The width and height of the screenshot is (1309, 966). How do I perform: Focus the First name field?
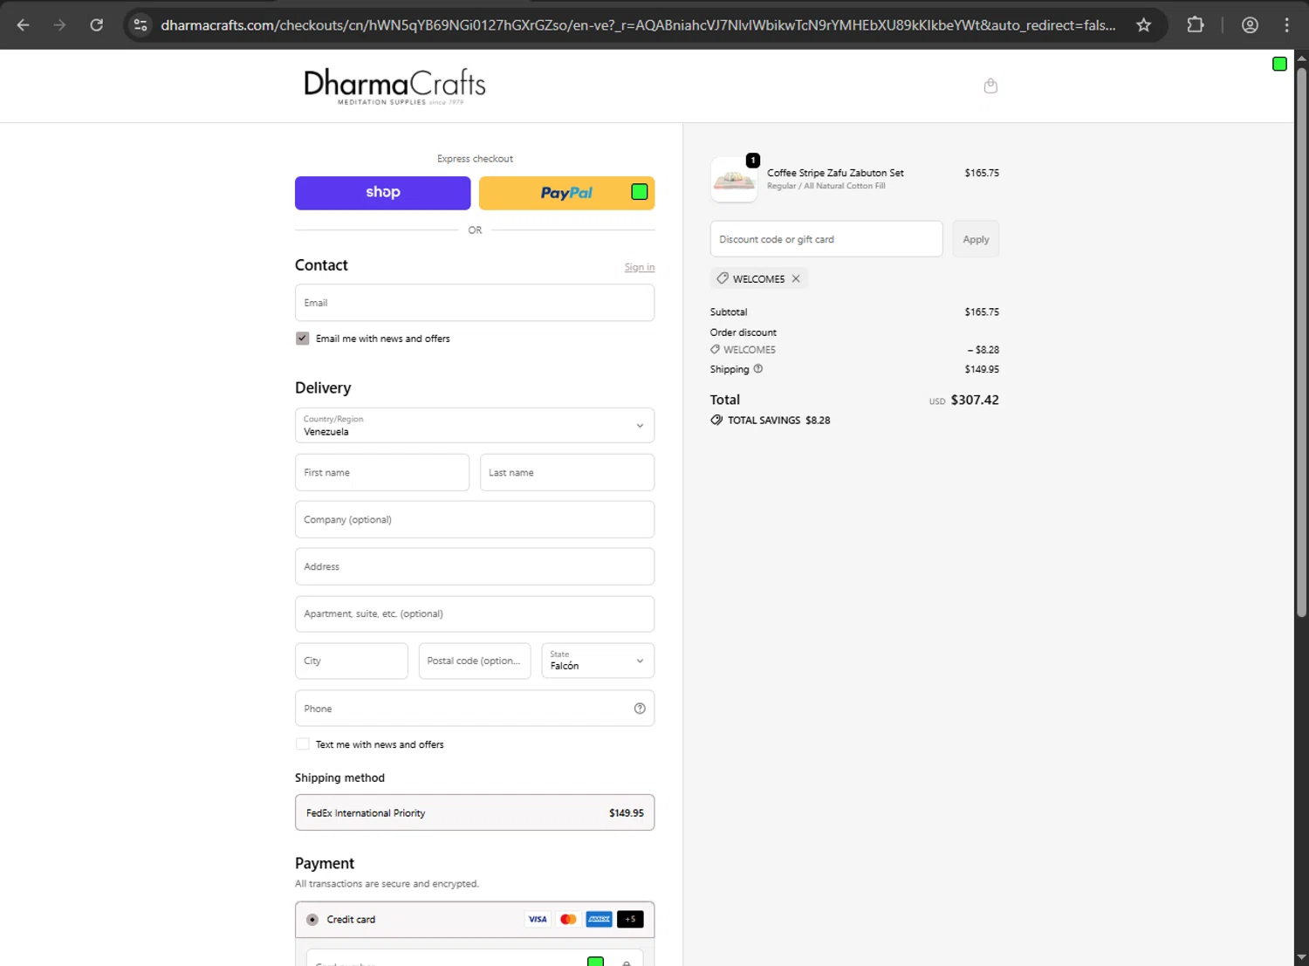pyautogui.click(x=382, y=472)
